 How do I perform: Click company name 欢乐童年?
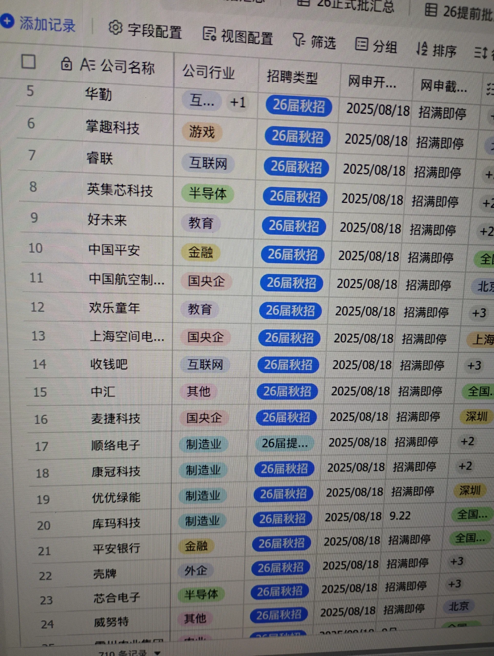(x=114, y=308)
